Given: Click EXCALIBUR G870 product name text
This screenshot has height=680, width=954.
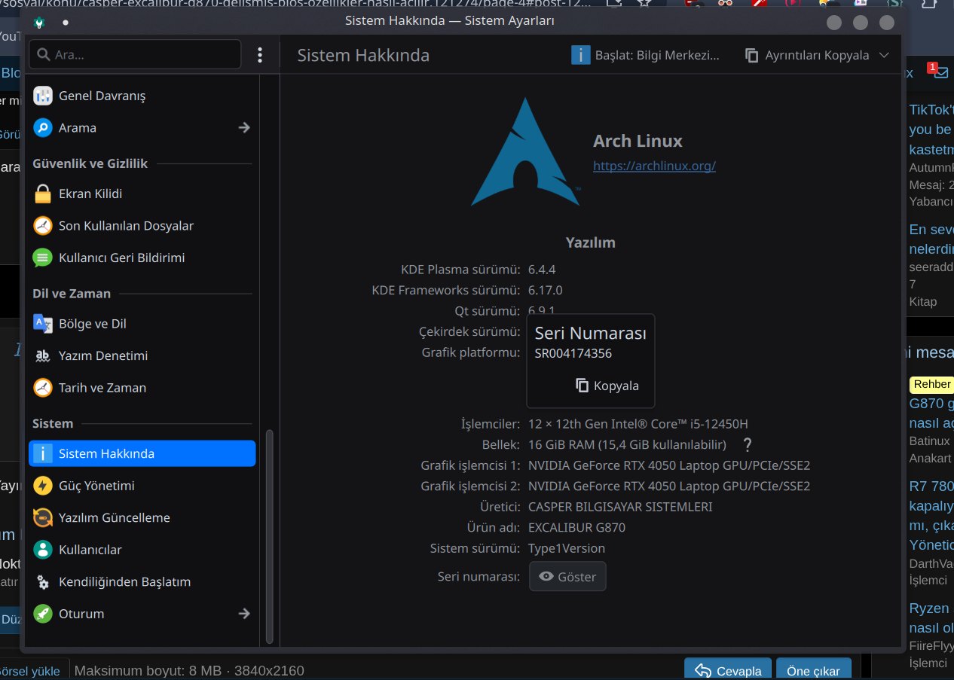Looking at the screenshot, I should point(576,527).
